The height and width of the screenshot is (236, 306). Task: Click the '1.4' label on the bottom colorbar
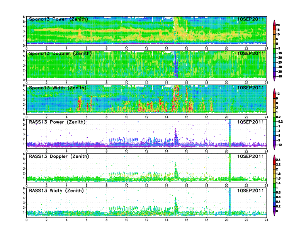coord(278,183)
